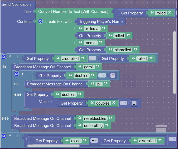Open plus dropdown between rolled and alsorolled
This screenshot has height=149, width=178.
pos(94,141)
